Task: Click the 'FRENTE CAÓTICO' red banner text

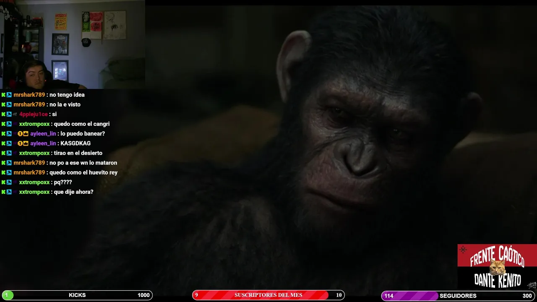Action: tap(497, 256)
